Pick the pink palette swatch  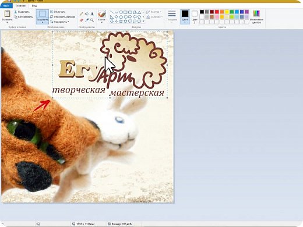217,17
